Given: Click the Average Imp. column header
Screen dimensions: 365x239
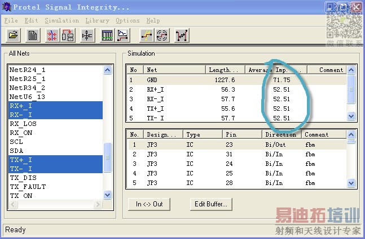Looking at the screenshot, I should coord(276,70).
